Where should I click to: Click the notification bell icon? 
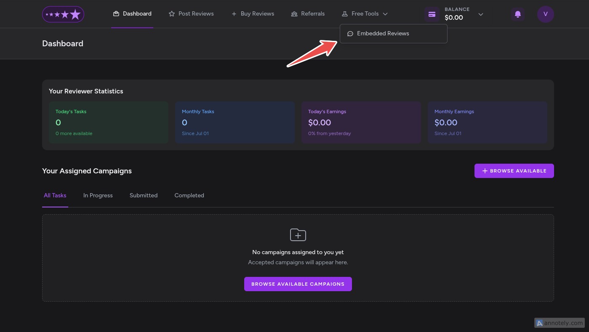517,14
